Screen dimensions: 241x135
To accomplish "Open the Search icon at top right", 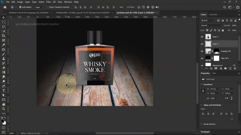I will coord(224,7).
